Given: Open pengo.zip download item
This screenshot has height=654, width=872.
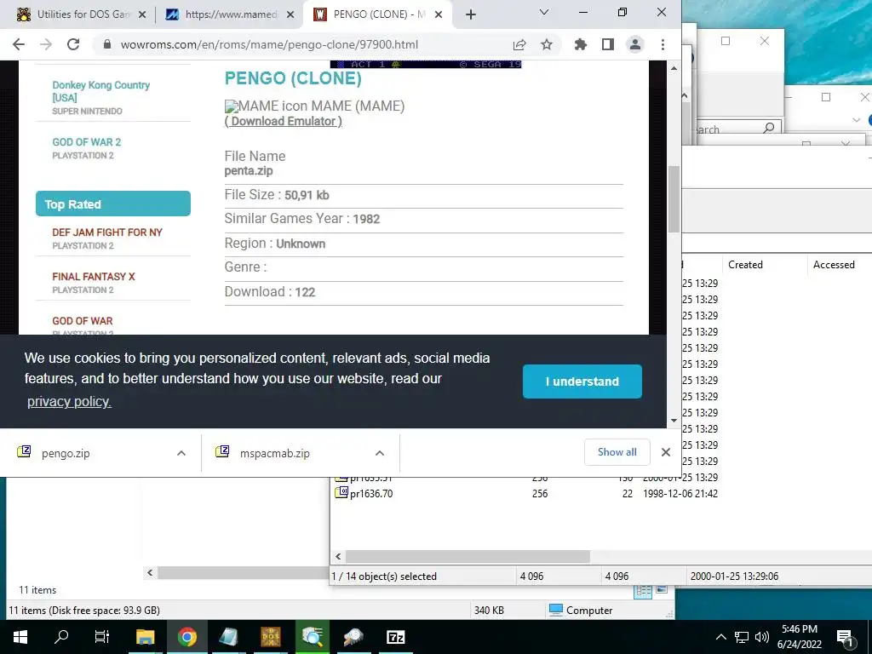Looking at the screenshot, I should click(x=66, y=453).
